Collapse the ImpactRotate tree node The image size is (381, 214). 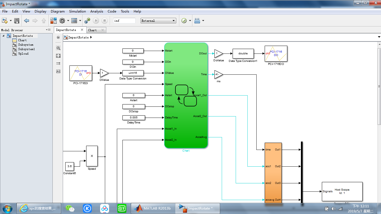pyautogui.click(x=4, y=36)
